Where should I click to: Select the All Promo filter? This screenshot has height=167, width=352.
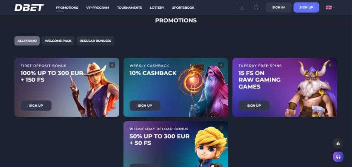tap(27, 41)
